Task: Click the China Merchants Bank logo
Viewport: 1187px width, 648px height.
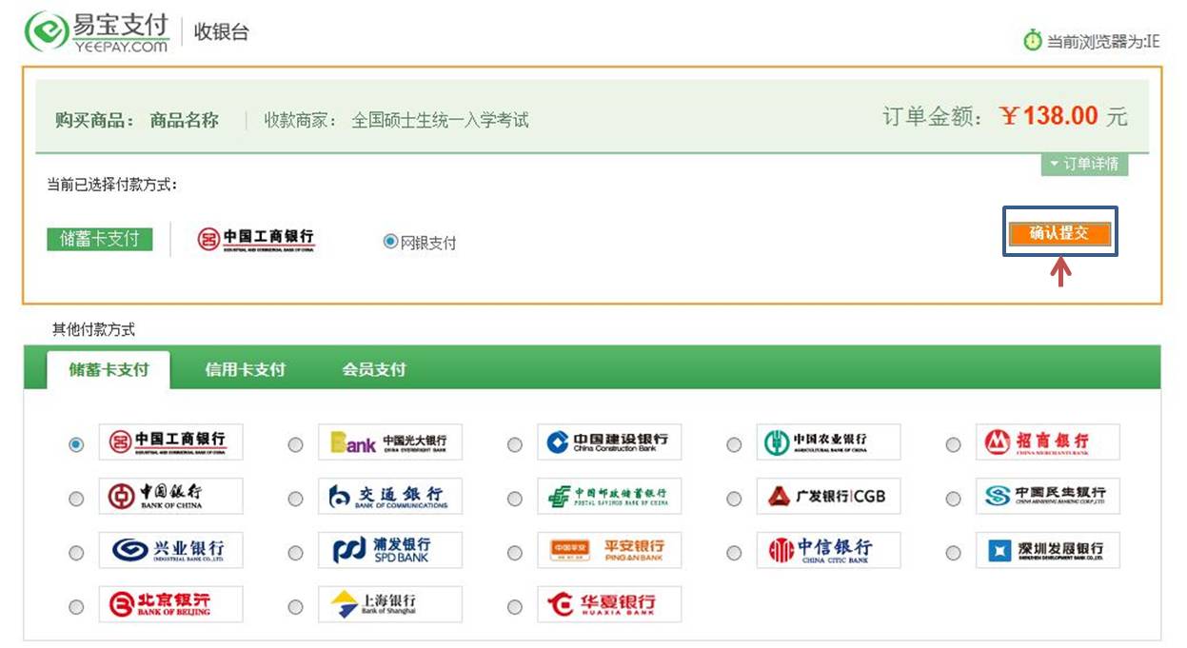Action: [1047, 442]
